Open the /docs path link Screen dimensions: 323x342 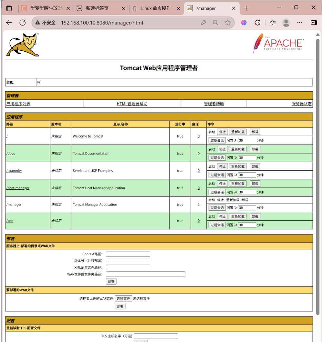[11, 153]
